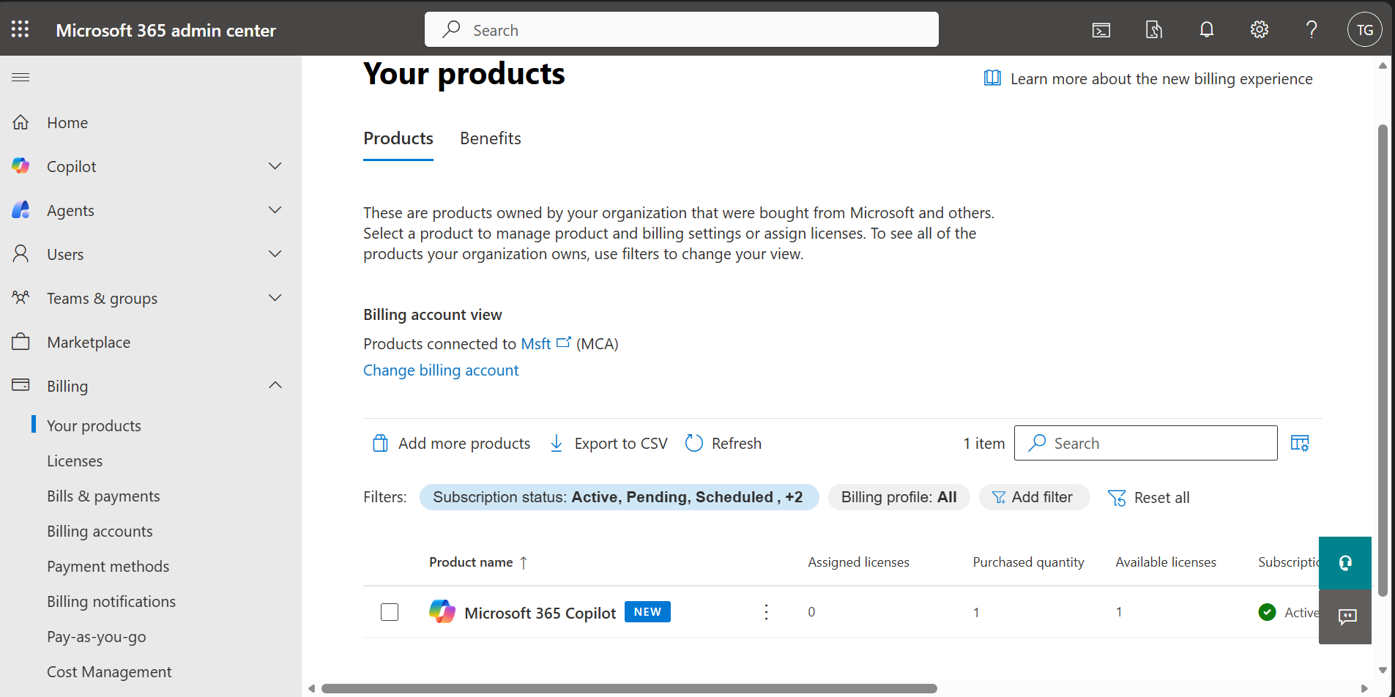
Task: Expand the Copilot navigation section
Action: pos(275,166)
